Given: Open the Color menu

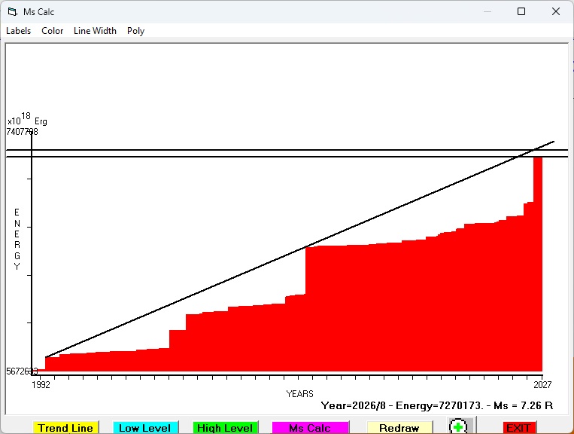Looking at the screenshot, I should [x=53, y=31].
